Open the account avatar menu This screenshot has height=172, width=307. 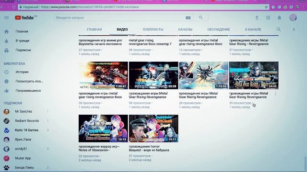click(293, 18)
